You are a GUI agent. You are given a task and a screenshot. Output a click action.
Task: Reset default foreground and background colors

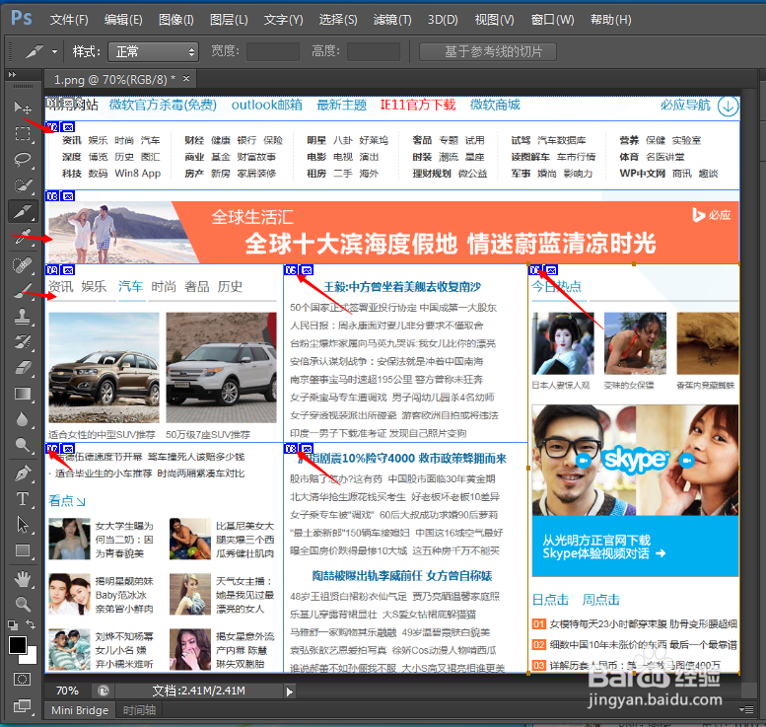(x=12, y=624)
